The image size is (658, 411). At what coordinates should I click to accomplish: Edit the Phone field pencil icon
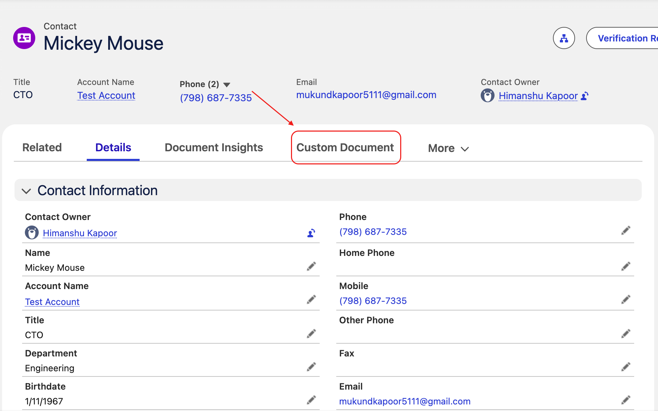pos(626,230)
